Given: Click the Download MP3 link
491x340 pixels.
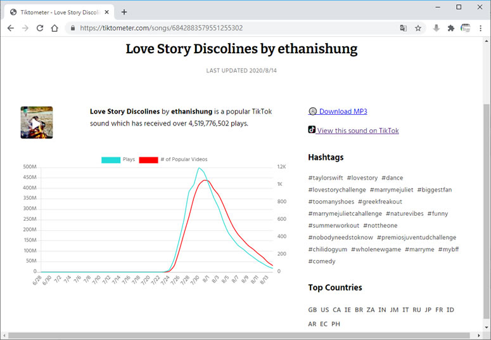Looking at the screenshot, I should pyautogui.click(x=342, y=112).
